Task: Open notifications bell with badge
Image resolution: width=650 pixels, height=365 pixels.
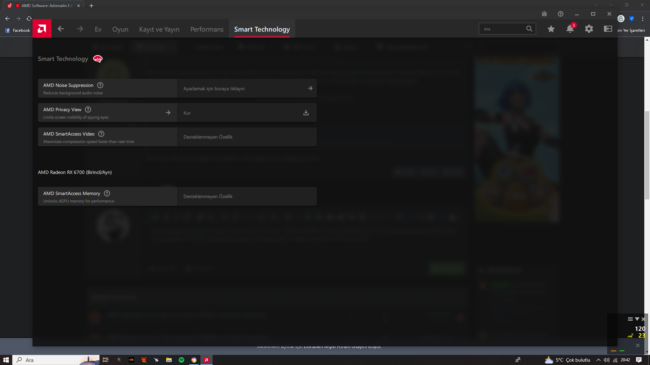Action: pyautogui.click(x=570, y=29)
